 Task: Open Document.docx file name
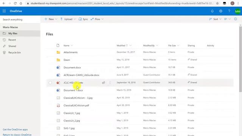[72, 67]
